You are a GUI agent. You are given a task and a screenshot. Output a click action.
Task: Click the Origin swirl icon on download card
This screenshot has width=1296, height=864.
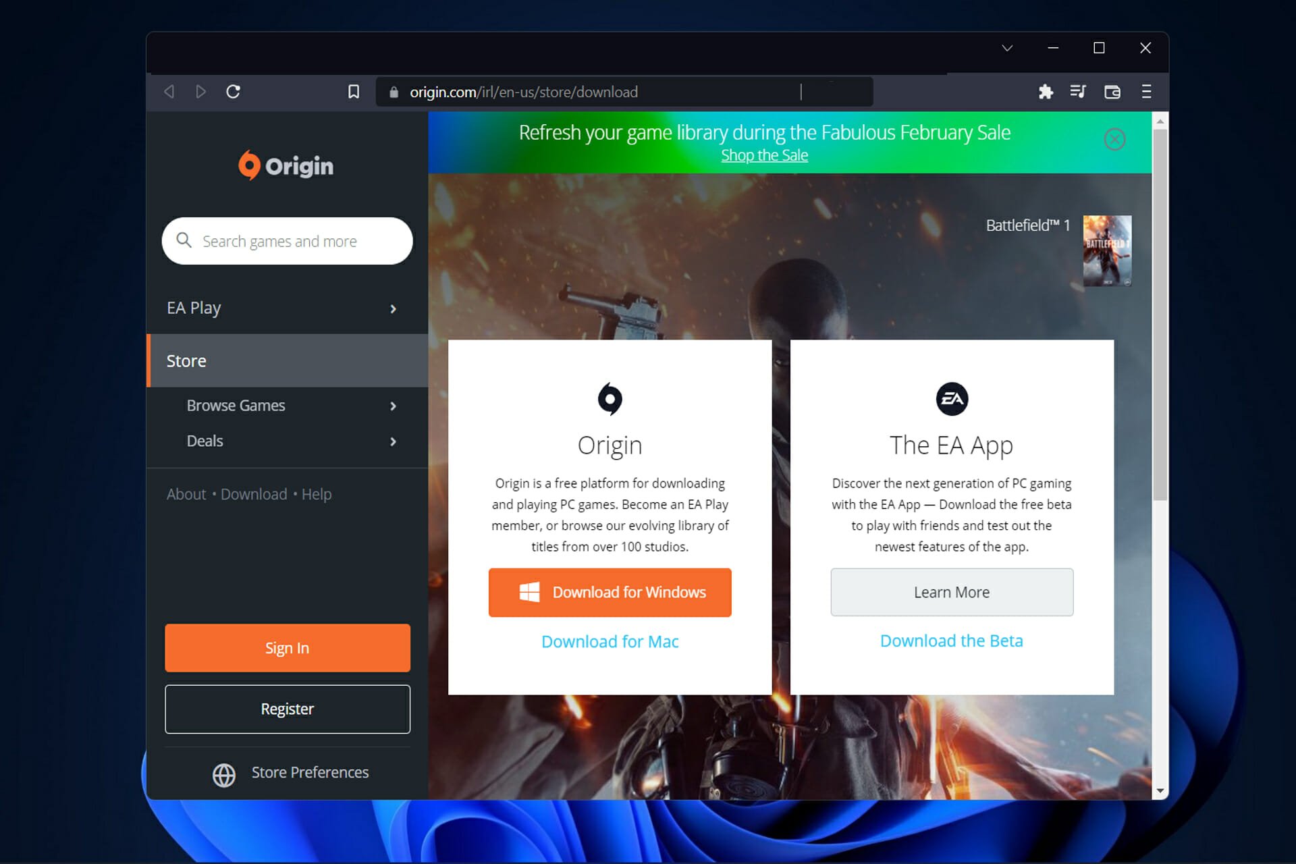pos(608,398)
